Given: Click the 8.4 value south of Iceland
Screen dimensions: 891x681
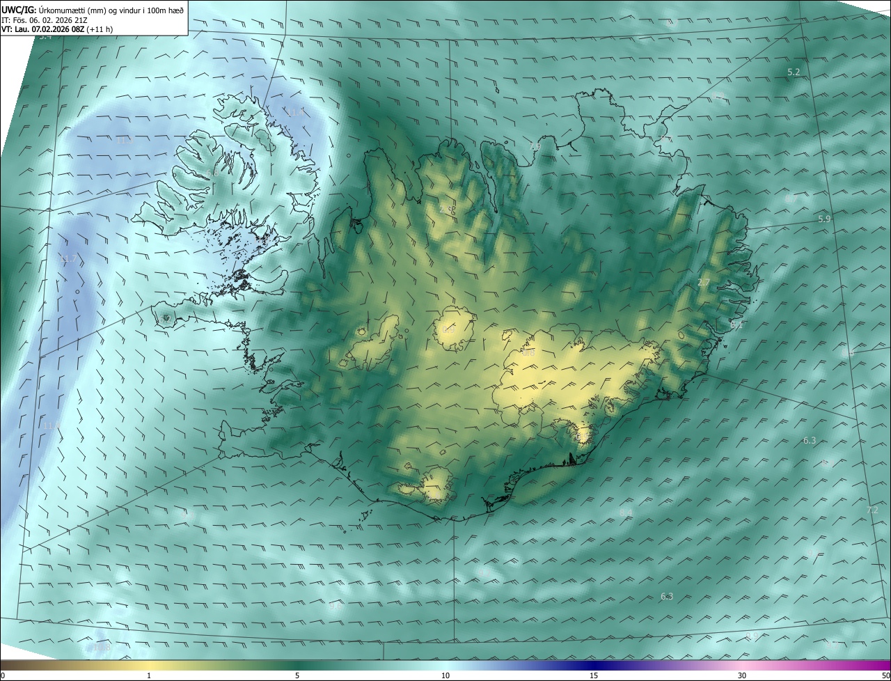Looking at the screenshot, I should (626, 512).
